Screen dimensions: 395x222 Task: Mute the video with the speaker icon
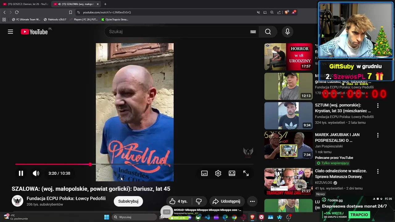pyautogui.click(x=36, y=173)
